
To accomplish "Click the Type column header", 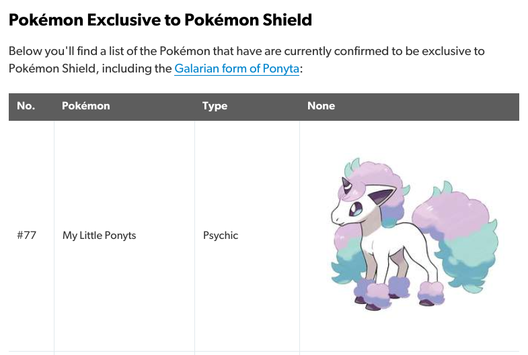I will pyautogui.click(x=215, y=106).
